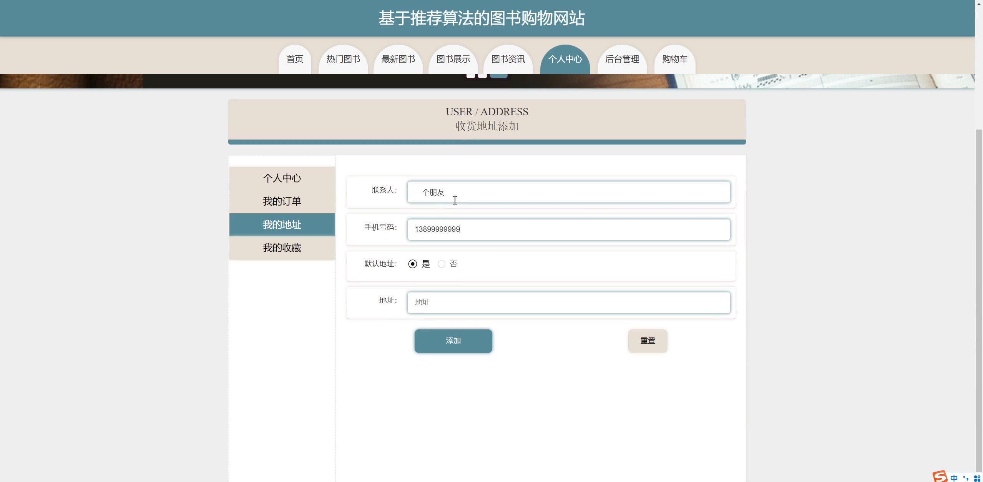Select 我的收藏 in the sidebar menu
The width and height of the screenshot is (983, 482).
(282, 248)
